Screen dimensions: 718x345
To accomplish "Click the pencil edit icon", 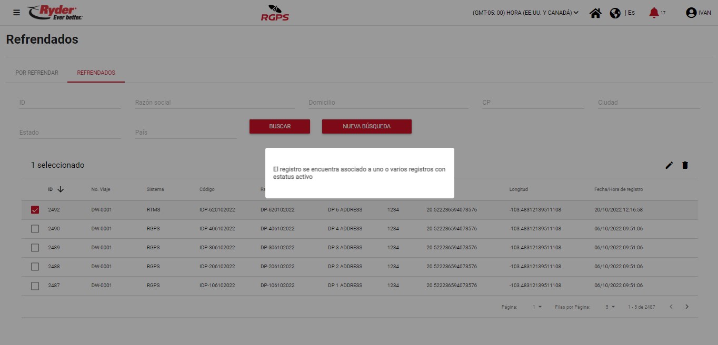I will click(669, 165).
